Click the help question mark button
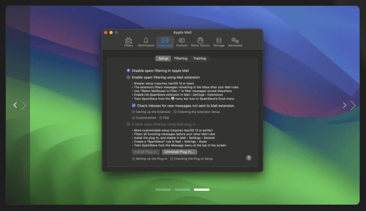Viewport: 366px width, 211px height. tap(249, 158)
